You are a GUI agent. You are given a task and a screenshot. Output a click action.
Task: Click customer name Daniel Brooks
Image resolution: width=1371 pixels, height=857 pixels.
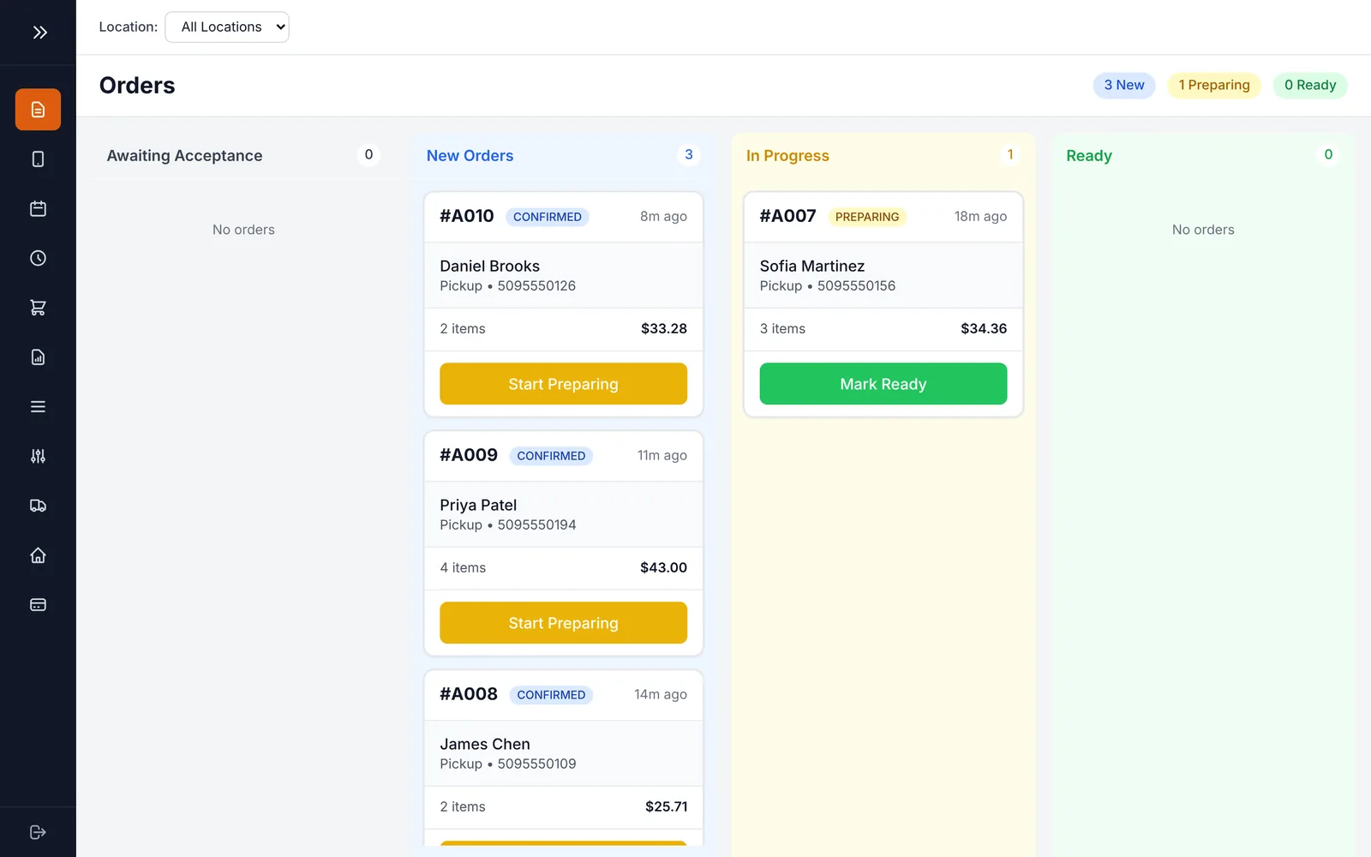[x=490, y=267]
